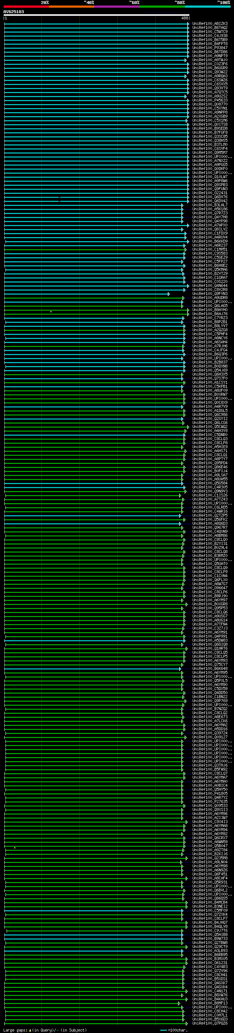The height and width of the screenshot is (1033, 234).
Task: Click label UniRef100_A7APX0
Action: click(210, 225)
